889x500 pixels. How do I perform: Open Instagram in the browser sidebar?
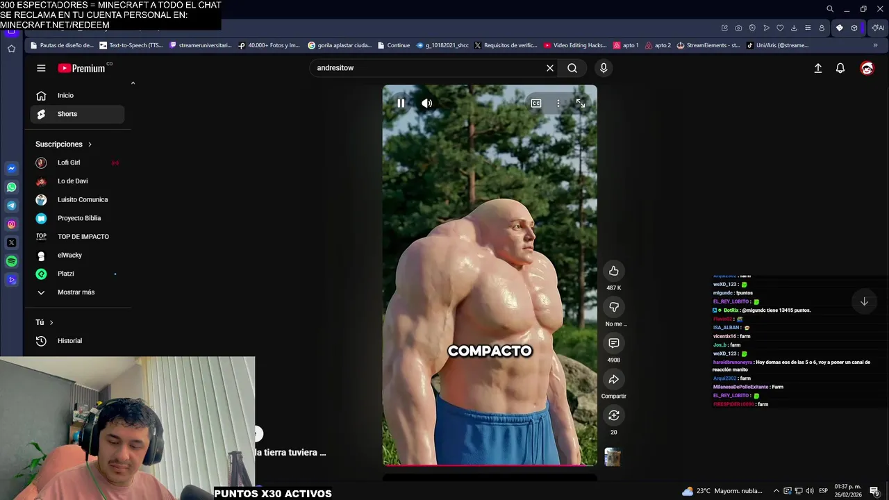tap(12, 224)
